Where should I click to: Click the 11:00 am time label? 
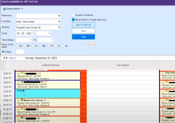point(7,118)
